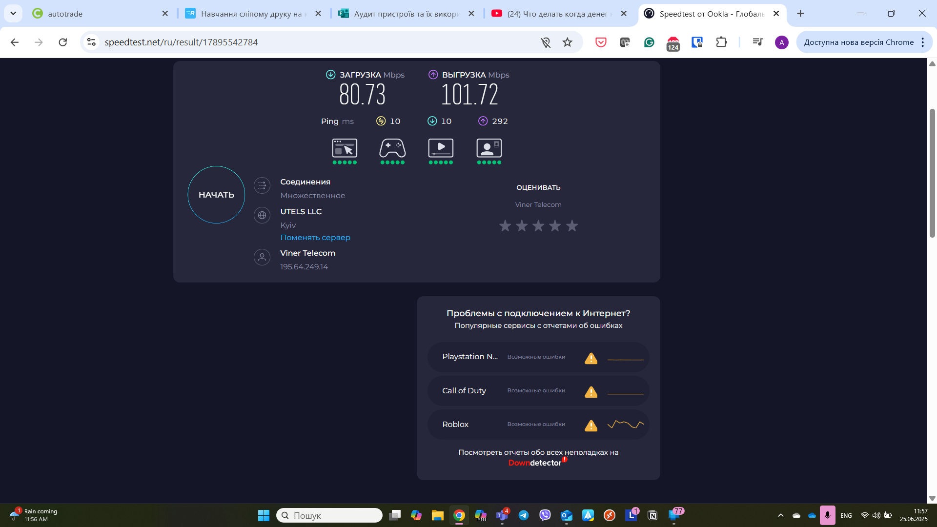937x527 pixels.
Task: Click the globe icon beside UTELS LLC
Action: tap(262, 215)
